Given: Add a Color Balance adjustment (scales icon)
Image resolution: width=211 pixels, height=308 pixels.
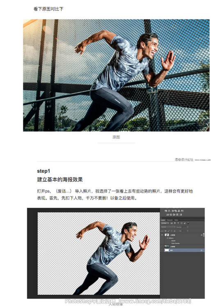Looking at the screenshot, I should coord(169,211).
